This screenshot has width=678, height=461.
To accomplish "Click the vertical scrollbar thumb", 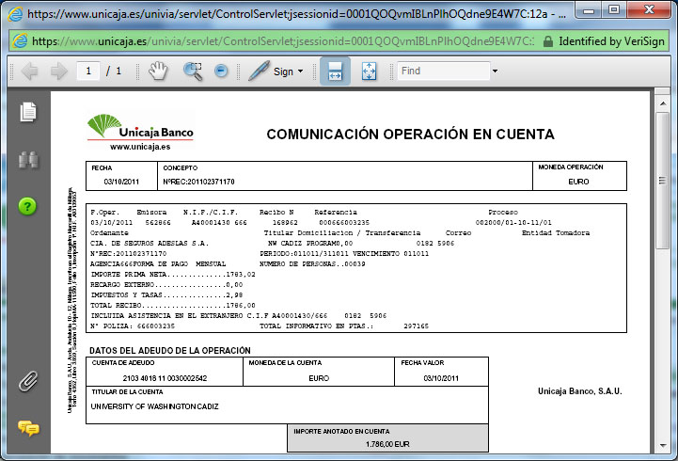I will point(662,181).
